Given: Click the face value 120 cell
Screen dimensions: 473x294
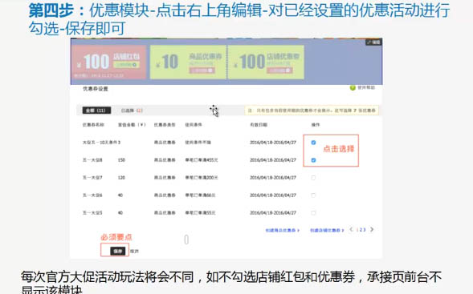Looking at the screenshot, I should [121, 178].
